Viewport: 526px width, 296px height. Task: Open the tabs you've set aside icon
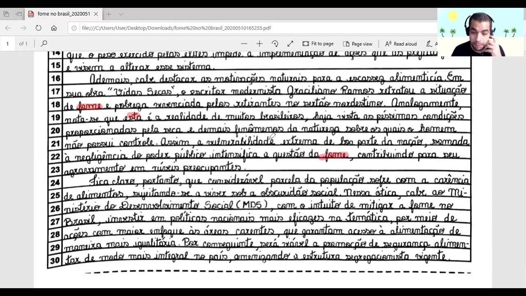pyautogui.click(x=6, y=14)
